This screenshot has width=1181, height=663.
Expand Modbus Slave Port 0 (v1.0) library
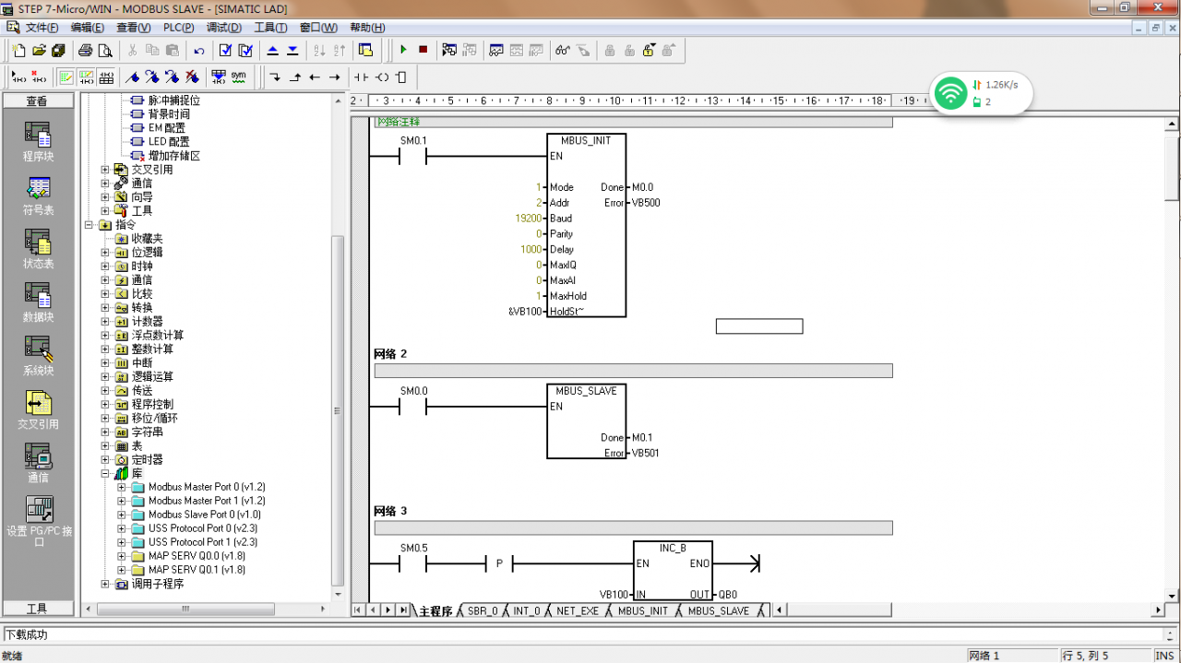(x=121, y=515)
